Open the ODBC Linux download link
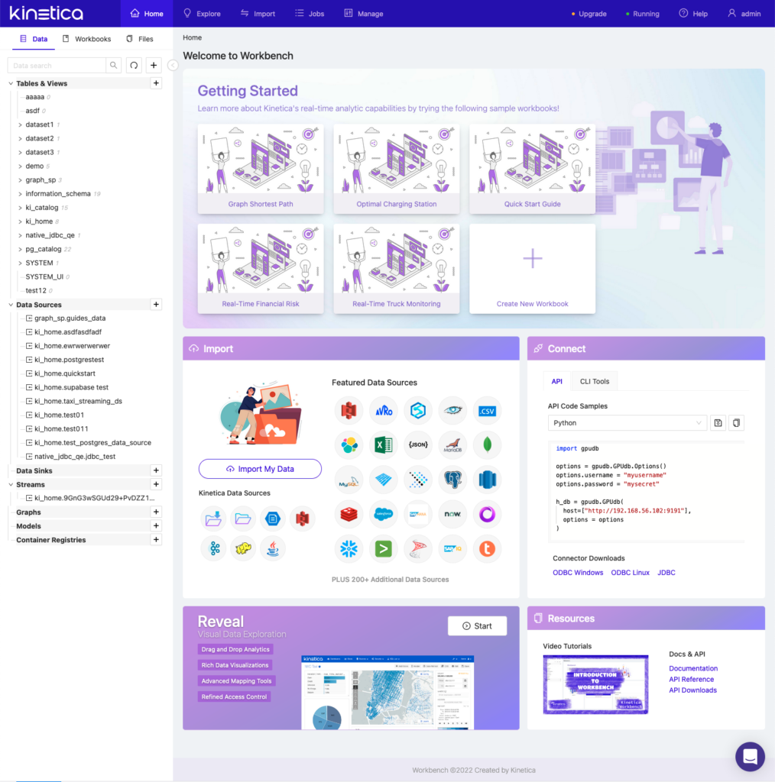This screenshot has height=782, width=775. click(x=630, y=573)
